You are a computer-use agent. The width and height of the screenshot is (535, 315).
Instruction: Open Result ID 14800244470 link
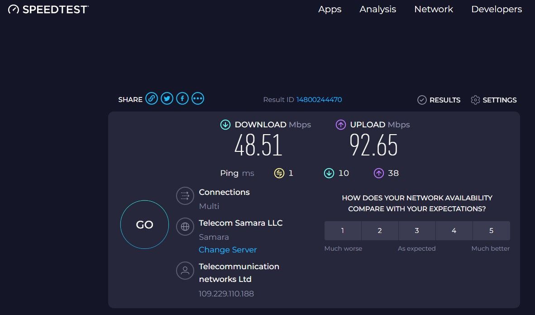(x=319, y=99)
